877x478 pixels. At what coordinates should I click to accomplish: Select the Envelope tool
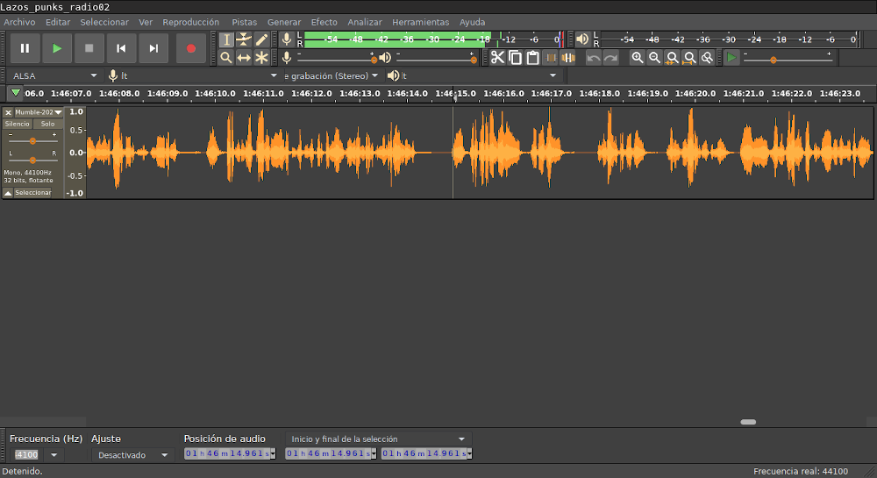point(244,39)
